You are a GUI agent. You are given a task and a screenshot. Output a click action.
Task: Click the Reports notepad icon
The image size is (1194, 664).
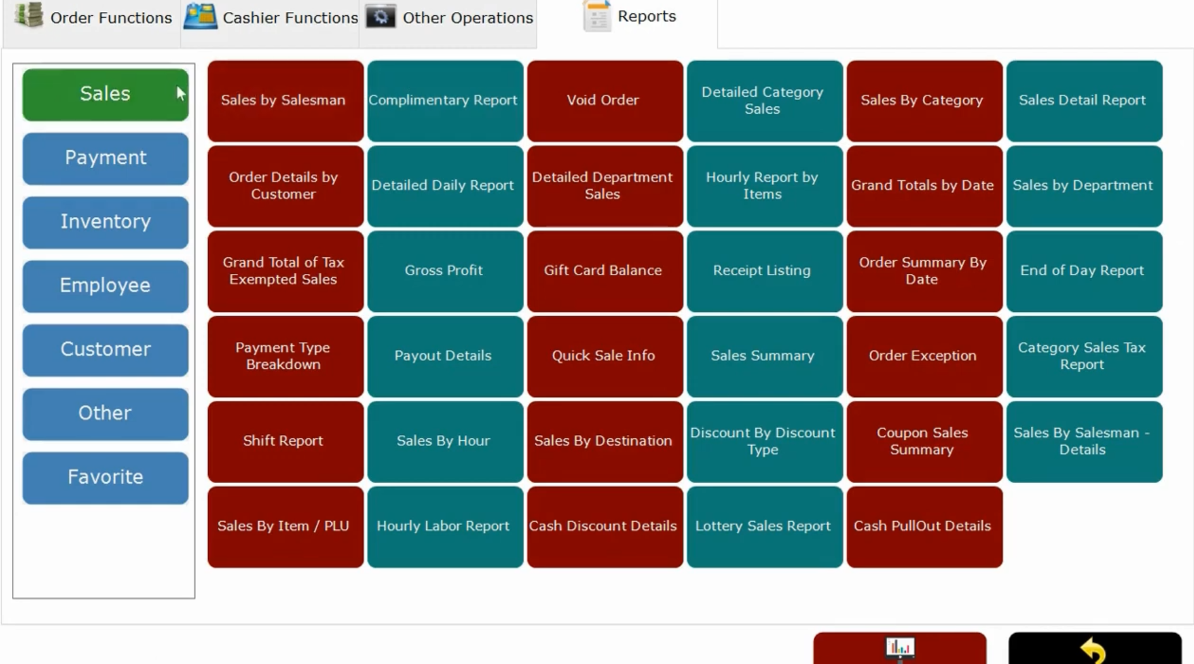pyautogui.click(x=595, y=16)
